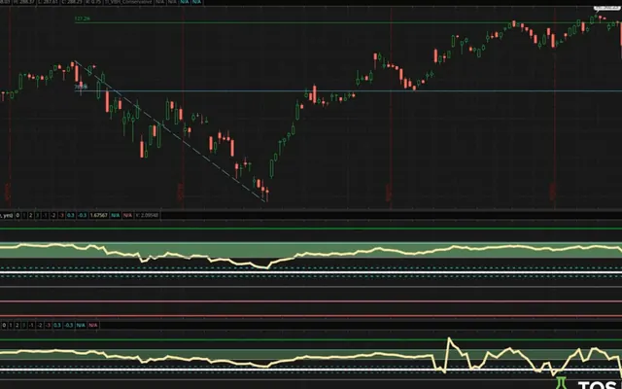The width and height of the screenshot is (622, 389).
Task: Click the red -3 label in middle indicator header
Action: pyautogui.click(x=61, y=215)
